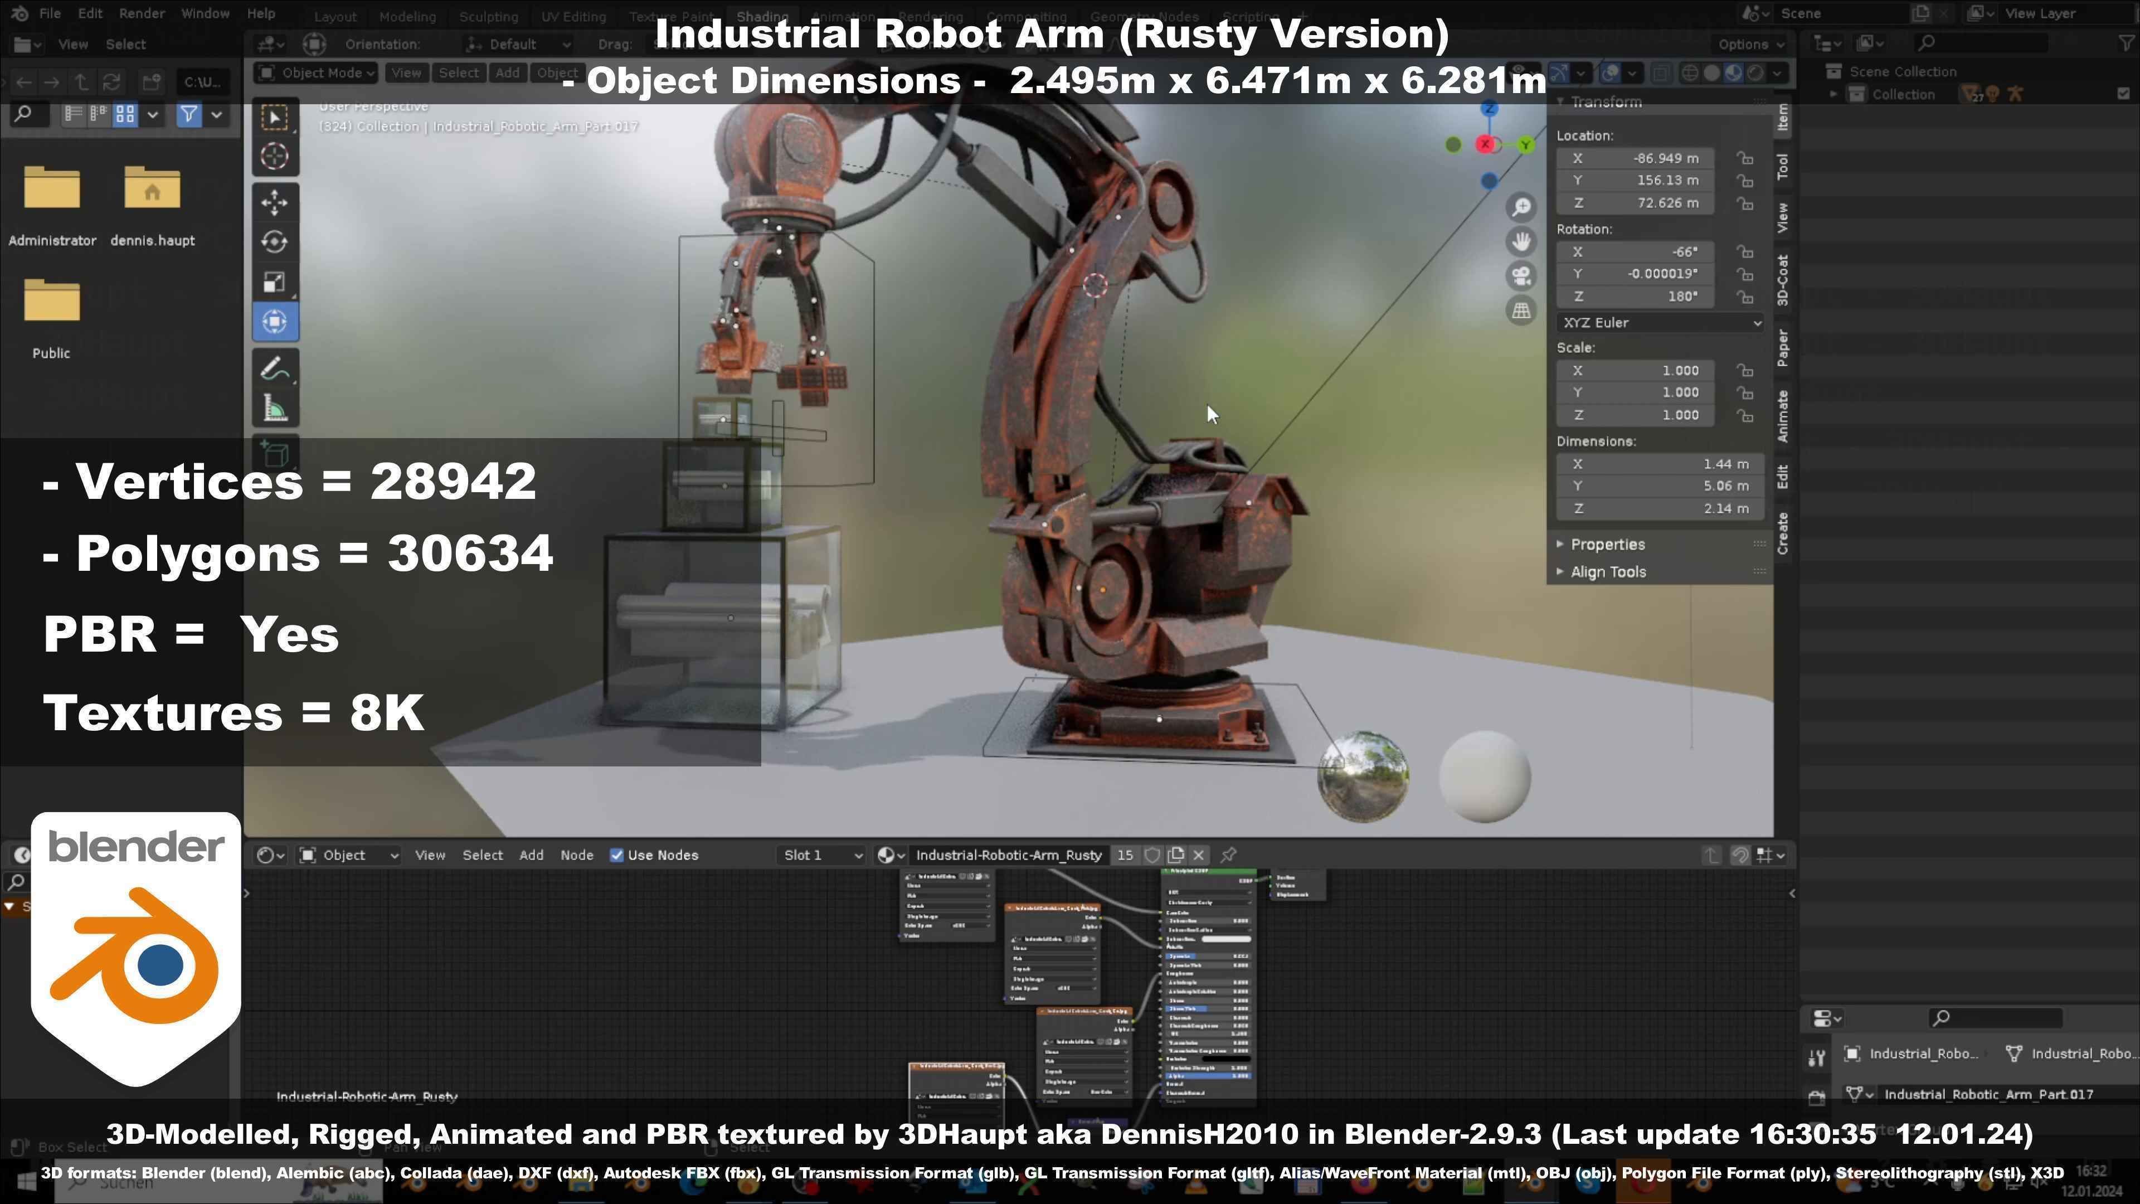Toggle lock on Rotation X
The width and height of the screenshot is (2140, 1204).
click(1744, 252)
